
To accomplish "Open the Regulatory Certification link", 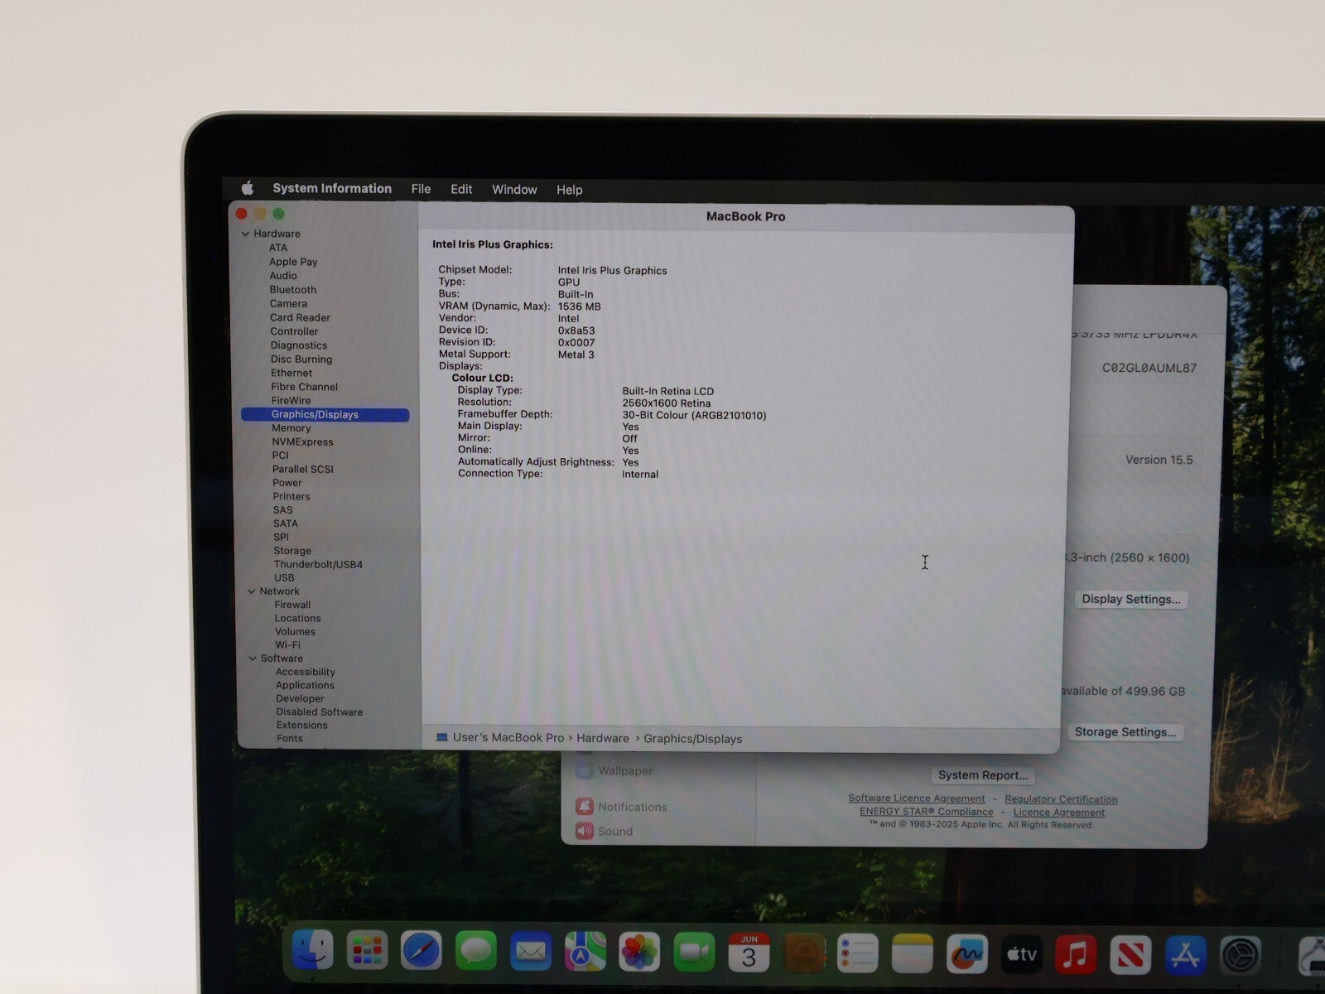I will pyautogui.click(x=1061, y=799).
